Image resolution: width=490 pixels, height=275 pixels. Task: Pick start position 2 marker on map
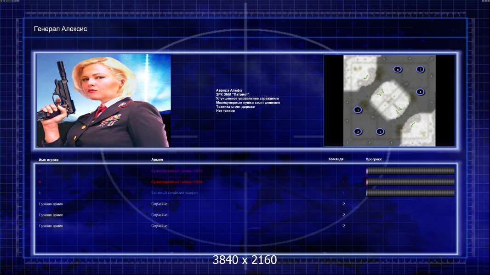358,132
